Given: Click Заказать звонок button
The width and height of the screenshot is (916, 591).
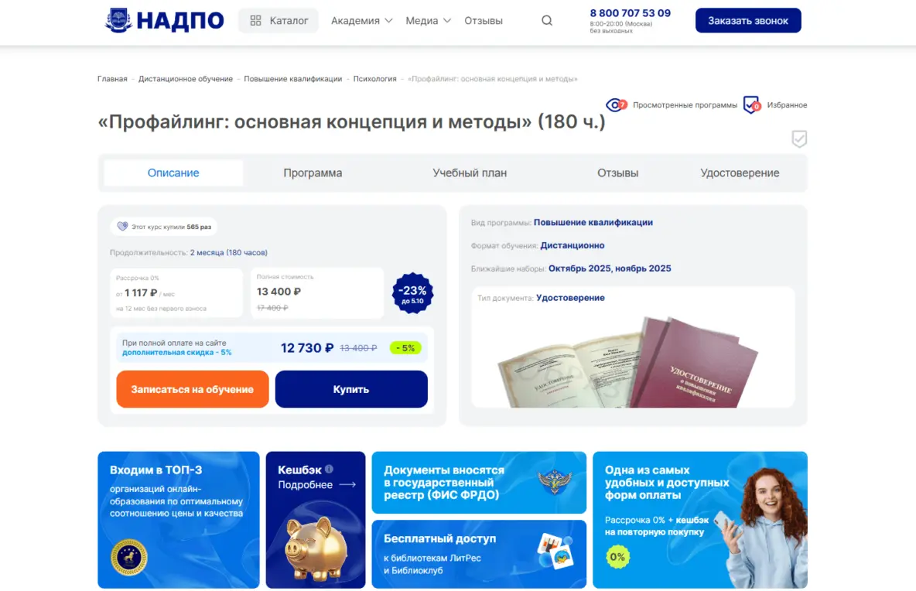Looking at the screenshot, I should (x=748, y=20).
